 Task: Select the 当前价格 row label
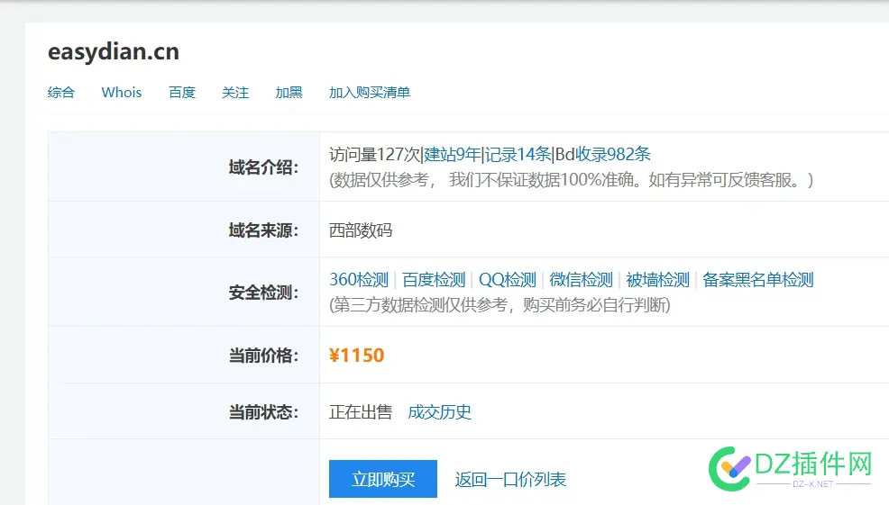click(x=263, y=356)
